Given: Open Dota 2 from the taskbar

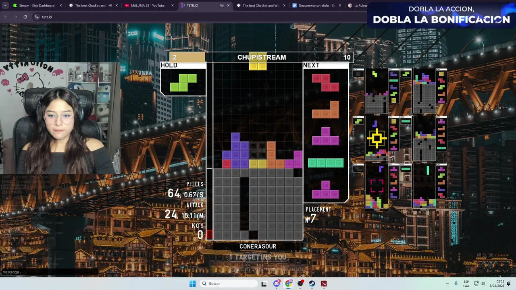Looking at the screenshot, I should coord(324,284).
